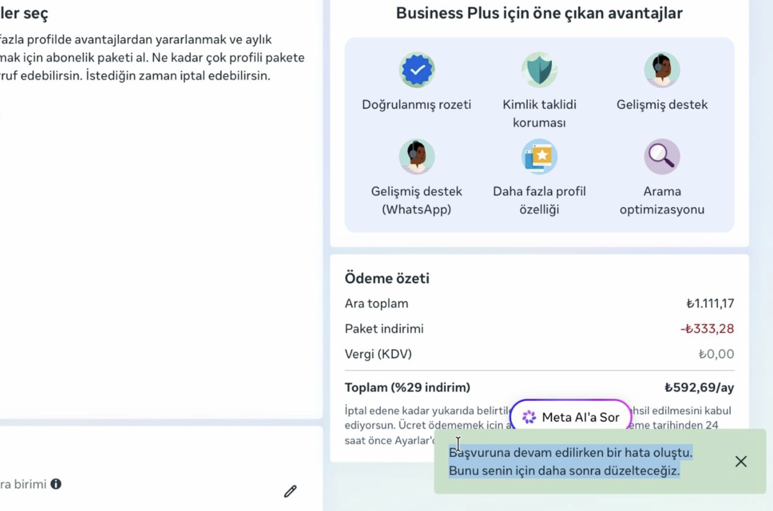The width and height of the screenshot is (773, 511).
Task: Click the star profile feature icon
Action: click(539, 156)
